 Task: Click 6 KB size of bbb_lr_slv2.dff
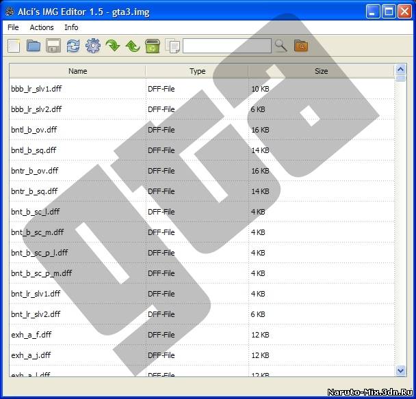258,109
